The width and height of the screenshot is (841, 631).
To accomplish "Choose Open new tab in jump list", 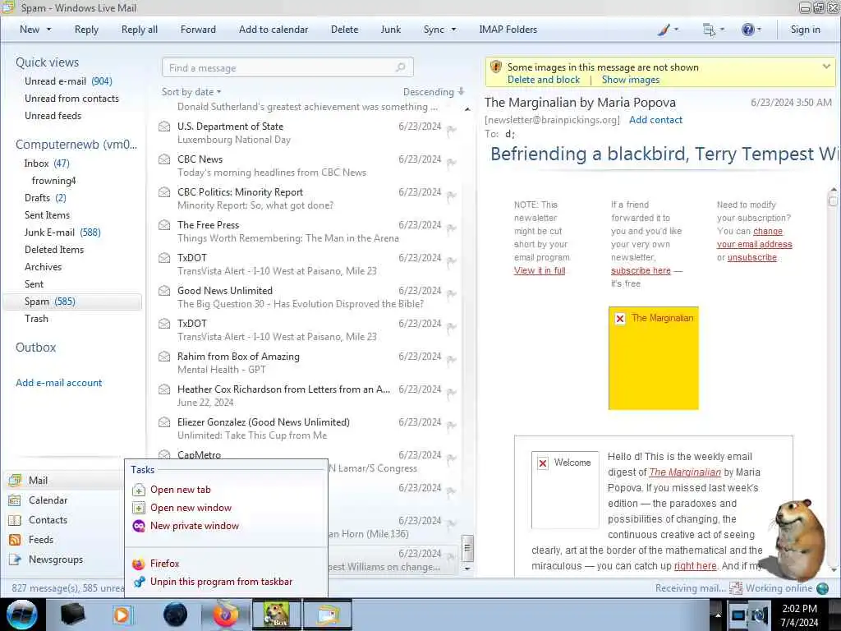I will coord(180,490).
